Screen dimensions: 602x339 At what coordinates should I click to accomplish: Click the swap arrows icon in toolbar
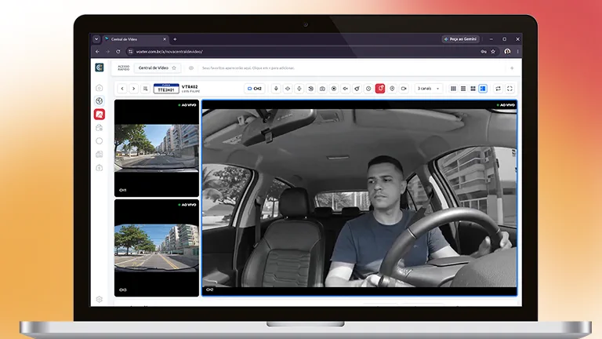pyautogui.click(x=498, y=89)
